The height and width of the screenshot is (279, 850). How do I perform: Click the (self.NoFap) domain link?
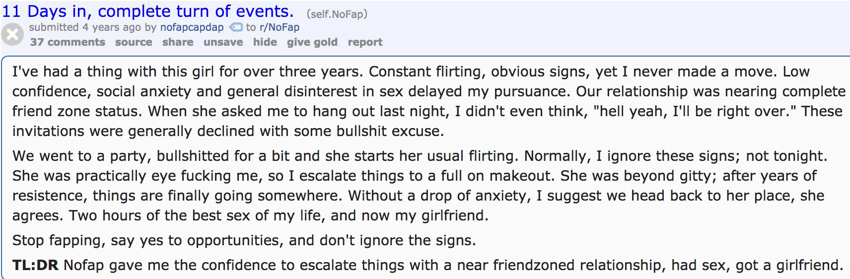[337, 14]
